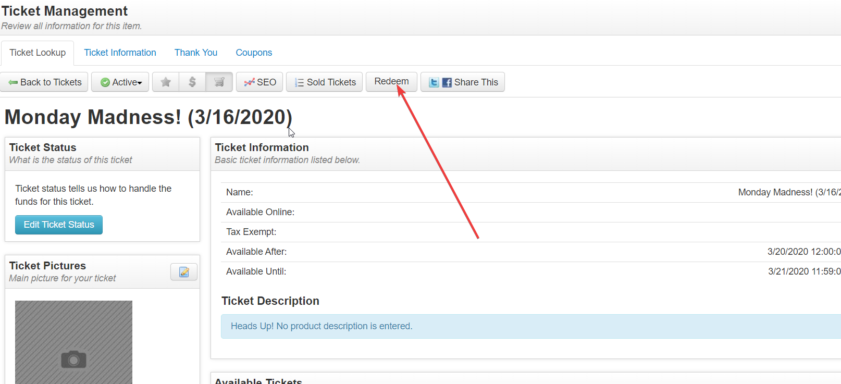Viewport: 841px width, 384px height.
Task: Expand the Active status dropdown
Action: (120, 82)
